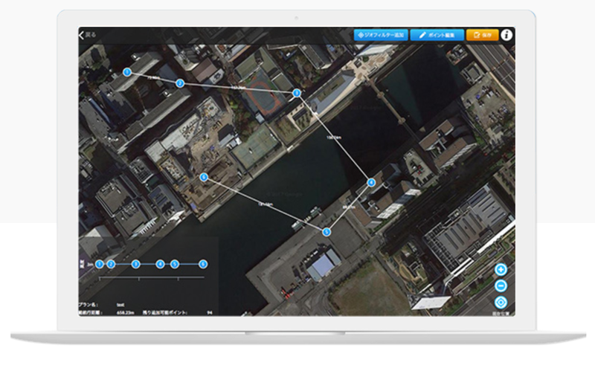This screenshot has width=595, height=365.
Task: Center map on current location (現在位置)
Action: [501, 303]
